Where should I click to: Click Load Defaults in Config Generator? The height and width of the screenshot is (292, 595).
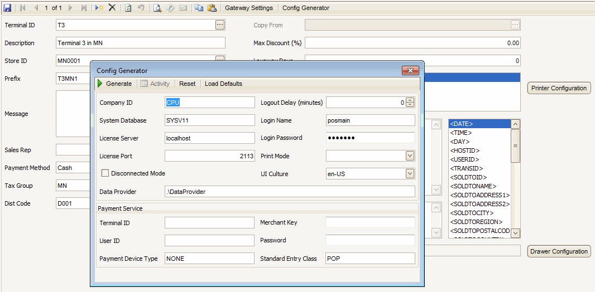223,84
